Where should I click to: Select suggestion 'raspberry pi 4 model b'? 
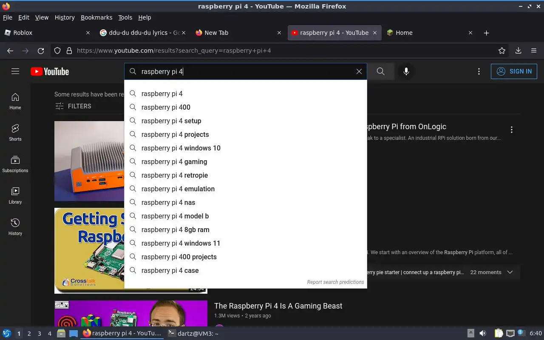pyautogui.click(x=246, y=216)
